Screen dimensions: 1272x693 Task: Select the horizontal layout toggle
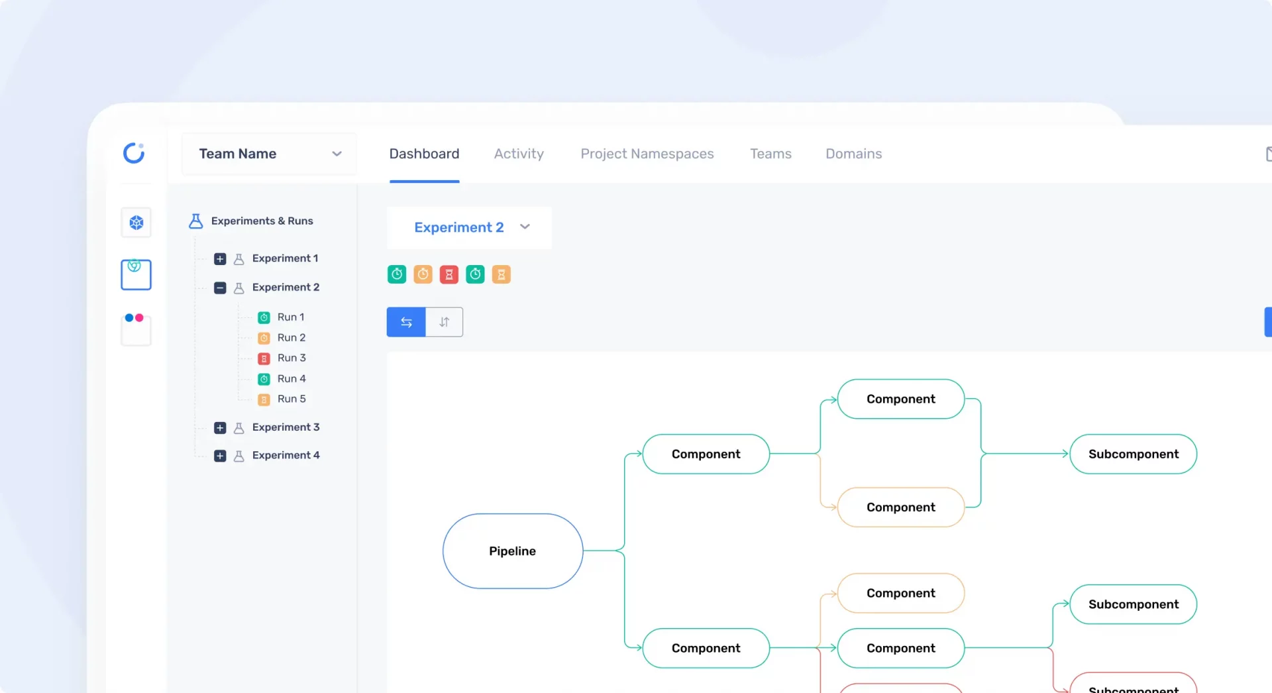coord(405,322)
